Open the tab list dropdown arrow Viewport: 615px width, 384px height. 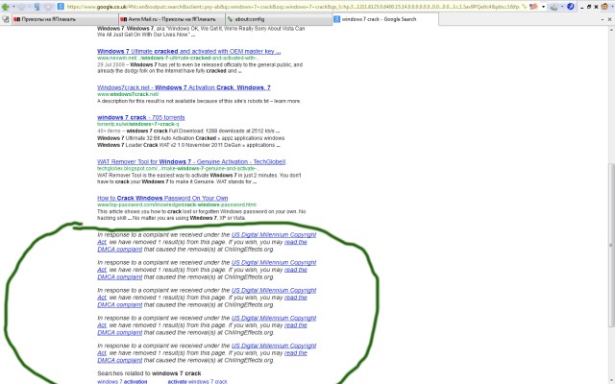(x=603, y=19)
